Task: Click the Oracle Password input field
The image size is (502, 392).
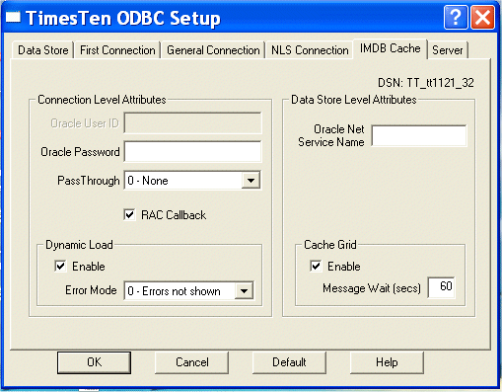Action: click(x=192, y=151)
